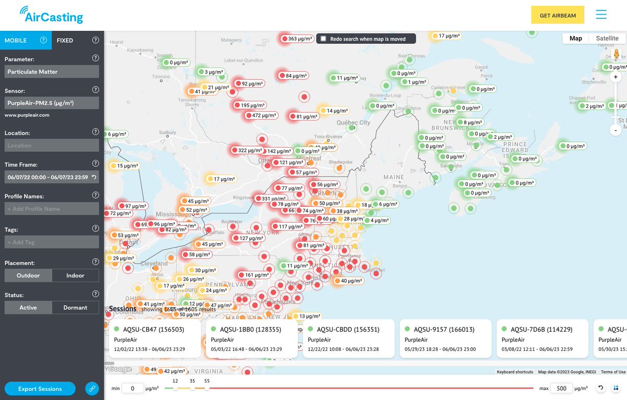Reset the time frame with refresh icon
The height and width of the screenshot is (400, 627).
(x=94, y=177)
